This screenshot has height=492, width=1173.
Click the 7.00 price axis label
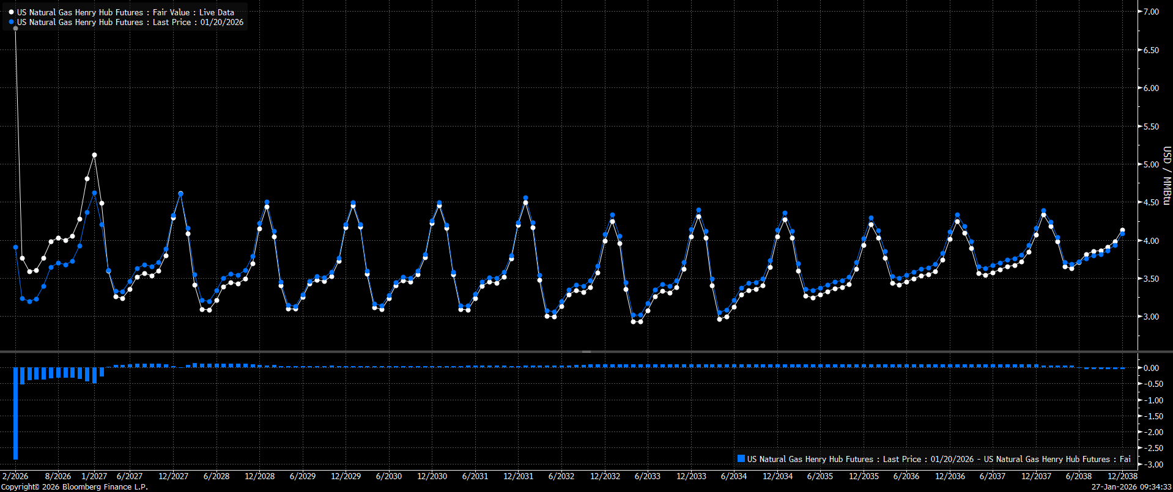pos(1151,12)
